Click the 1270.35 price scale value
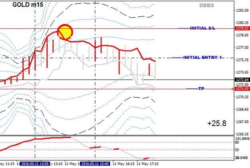This screenshot has width=250, height=168. coord(242,97)
